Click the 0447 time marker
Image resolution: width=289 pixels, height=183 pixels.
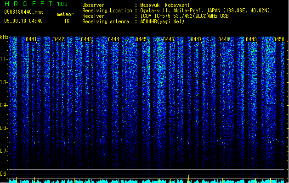[196, 39]
